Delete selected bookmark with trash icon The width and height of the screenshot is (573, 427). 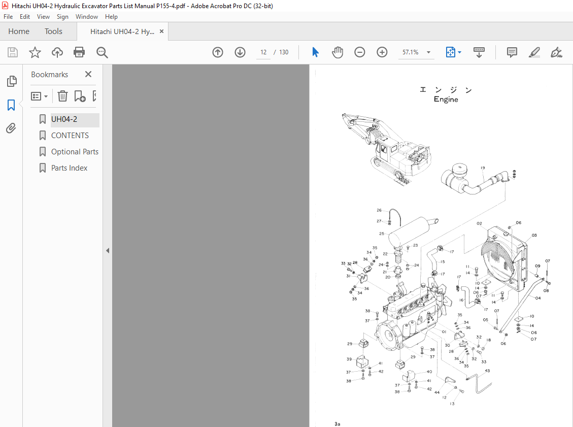(62, 96)
